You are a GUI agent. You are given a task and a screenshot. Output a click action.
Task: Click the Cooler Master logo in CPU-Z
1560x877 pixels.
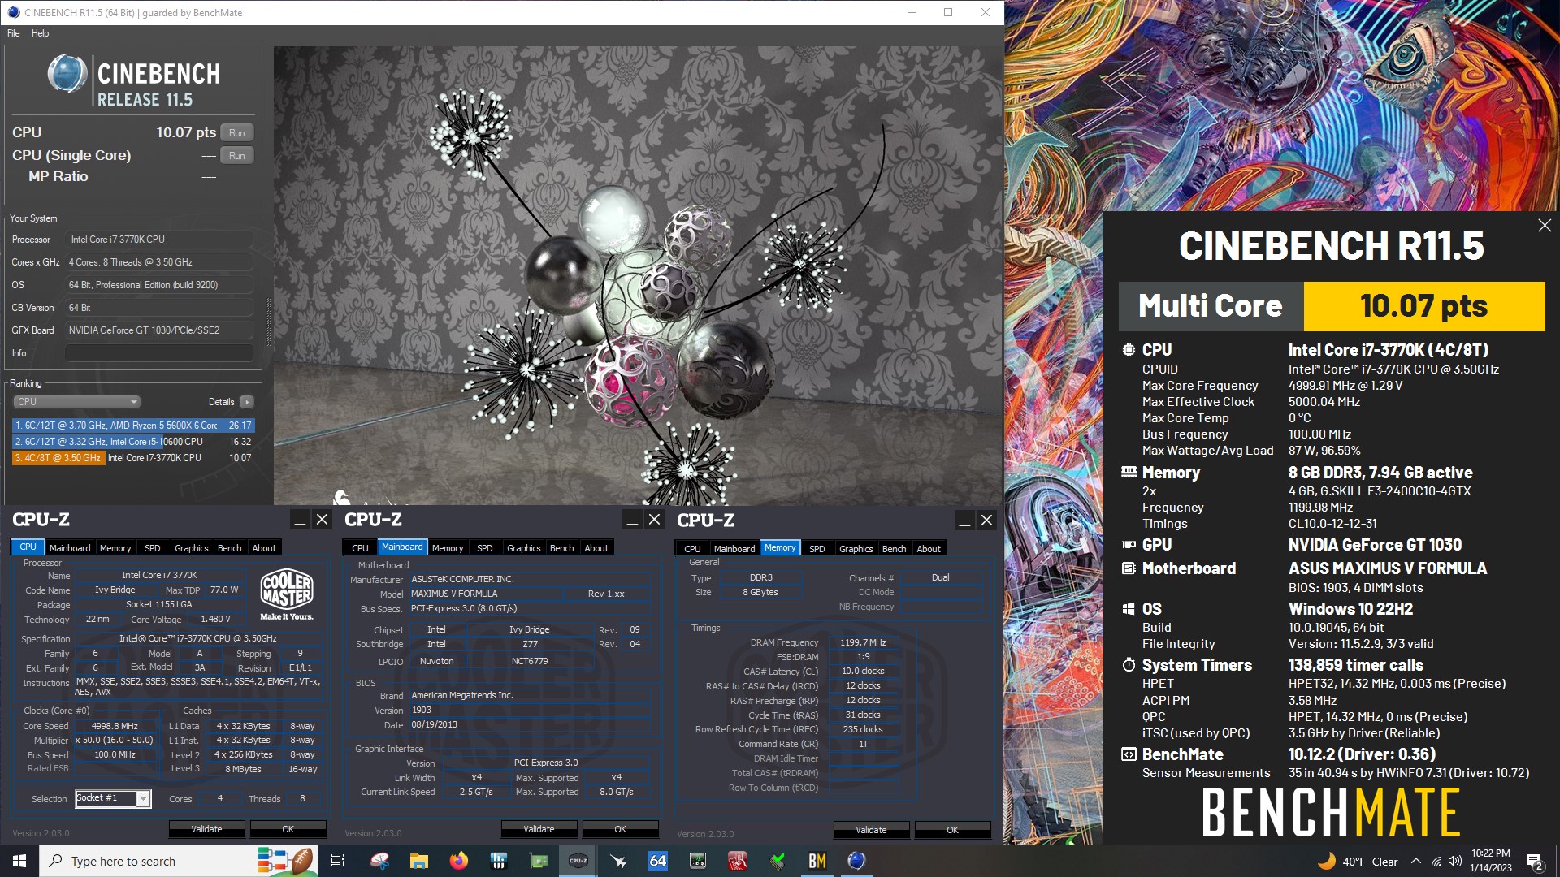[287, 595]
